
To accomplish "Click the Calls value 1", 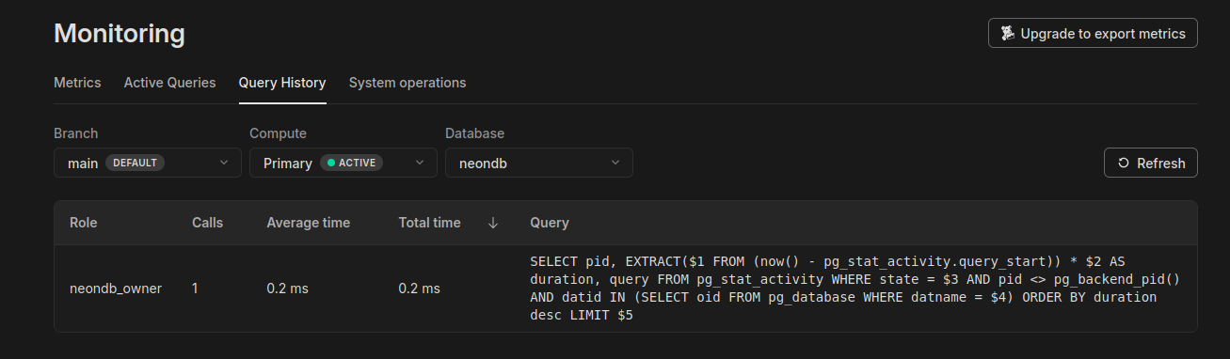I will [x=195, y=289].
